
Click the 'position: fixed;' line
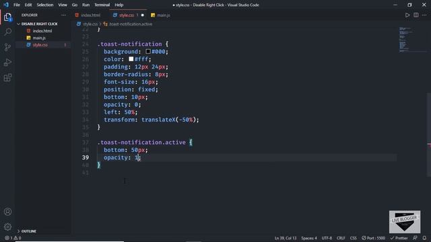pos(131,89)
